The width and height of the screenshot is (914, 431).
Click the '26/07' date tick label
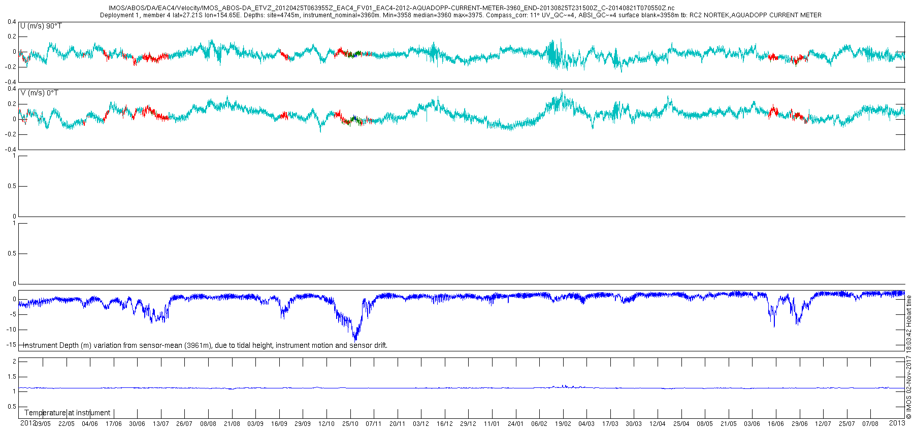pyautogui.click(x=184, y=424)
